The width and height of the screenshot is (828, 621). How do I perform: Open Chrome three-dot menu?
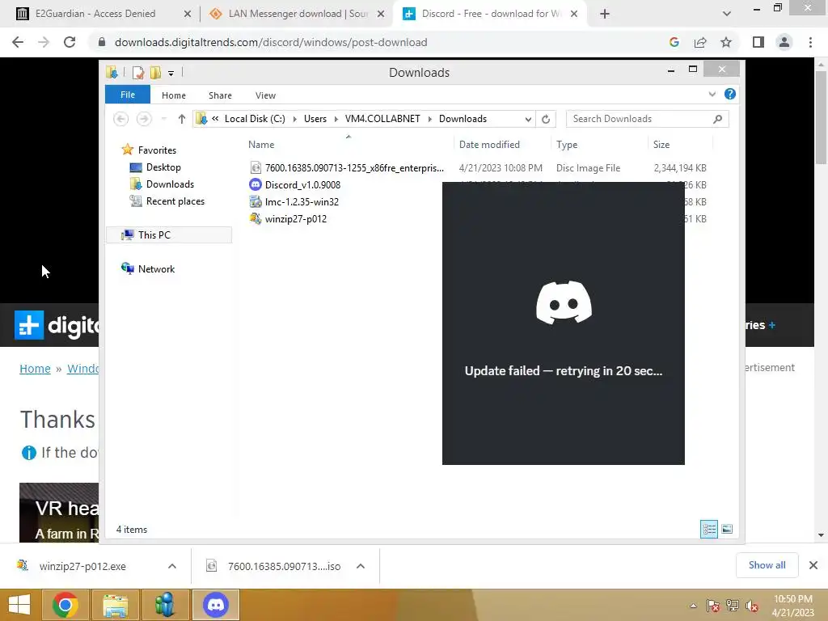pyautogui.click(x=810, y=42)
